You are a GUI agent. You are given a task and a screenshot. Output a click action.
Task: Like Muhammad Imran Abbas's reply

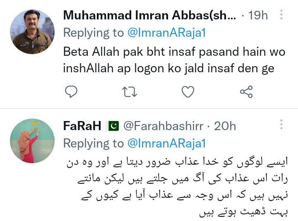pos(188,92)
